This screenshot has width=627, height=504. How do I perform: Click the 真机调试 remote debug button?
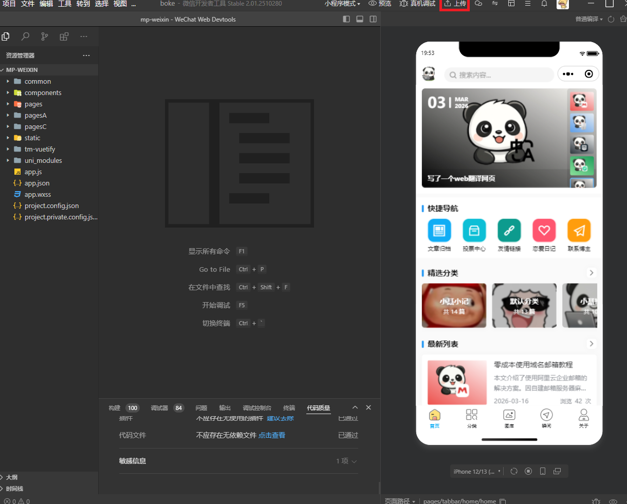pos(417,4)
